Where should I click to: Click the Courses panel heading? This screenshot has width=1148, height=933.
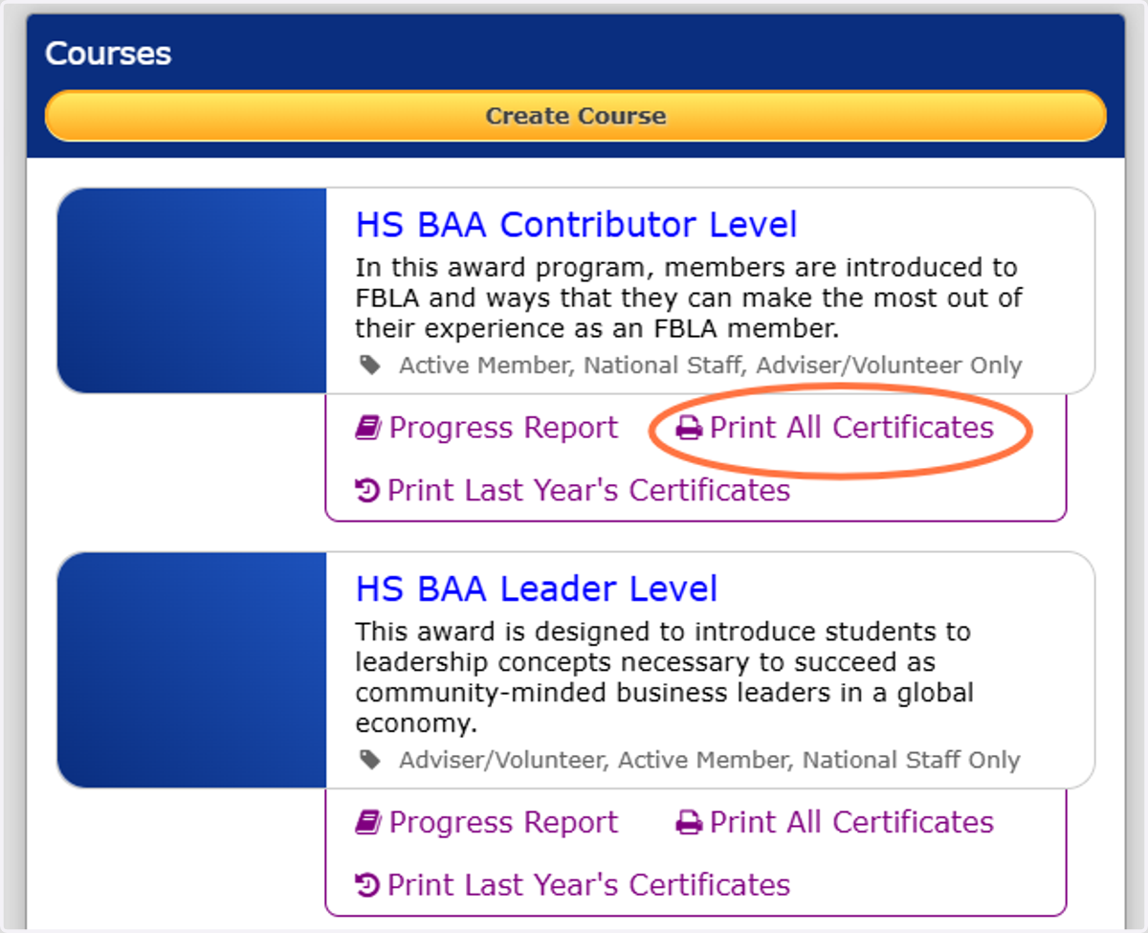coord(108,54)
